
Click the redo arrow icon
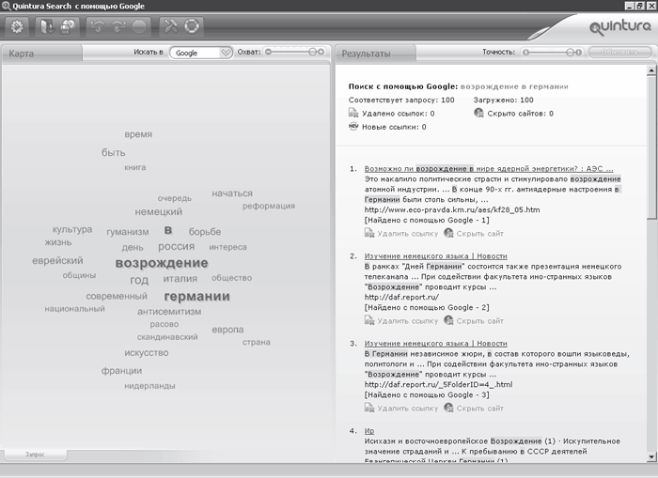tap(117, 26)
